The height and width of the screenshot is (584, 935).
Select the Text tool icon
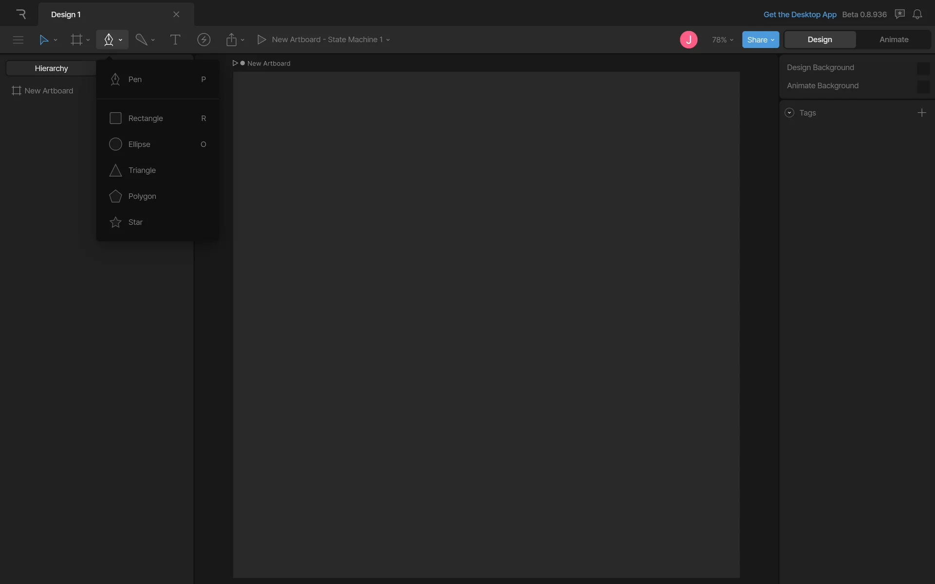[x=175, y=39]
